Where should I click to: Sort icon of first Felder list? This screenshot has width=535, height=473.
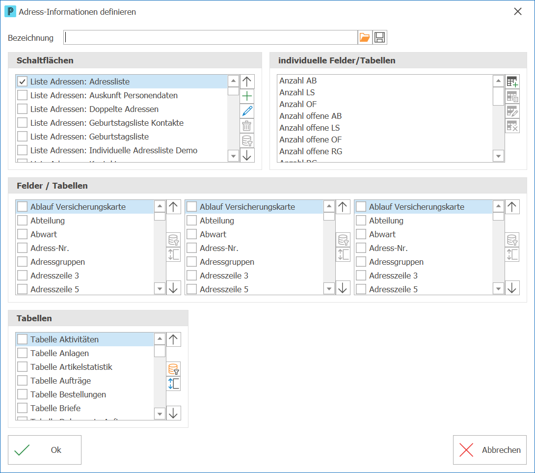(173, 254)
